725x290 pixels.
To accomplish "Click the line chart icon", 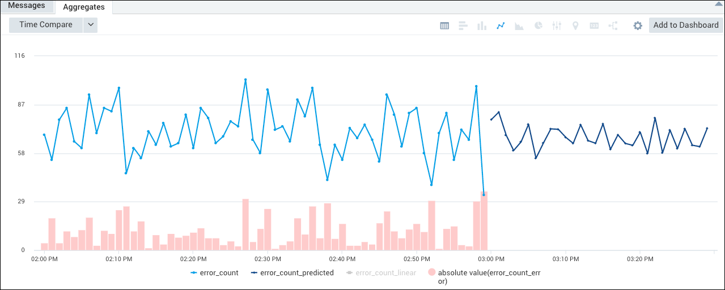I will (x=501, y=25).
